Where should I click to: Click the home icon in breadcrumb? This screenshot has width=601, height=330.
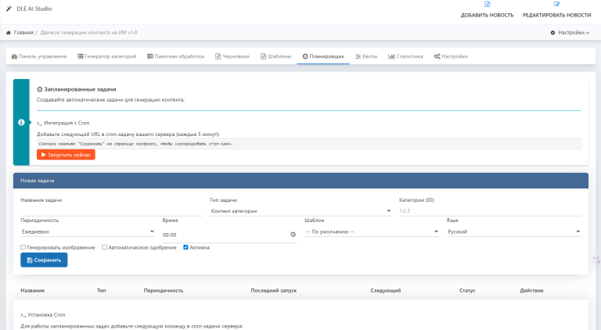[x=9, y=33]
